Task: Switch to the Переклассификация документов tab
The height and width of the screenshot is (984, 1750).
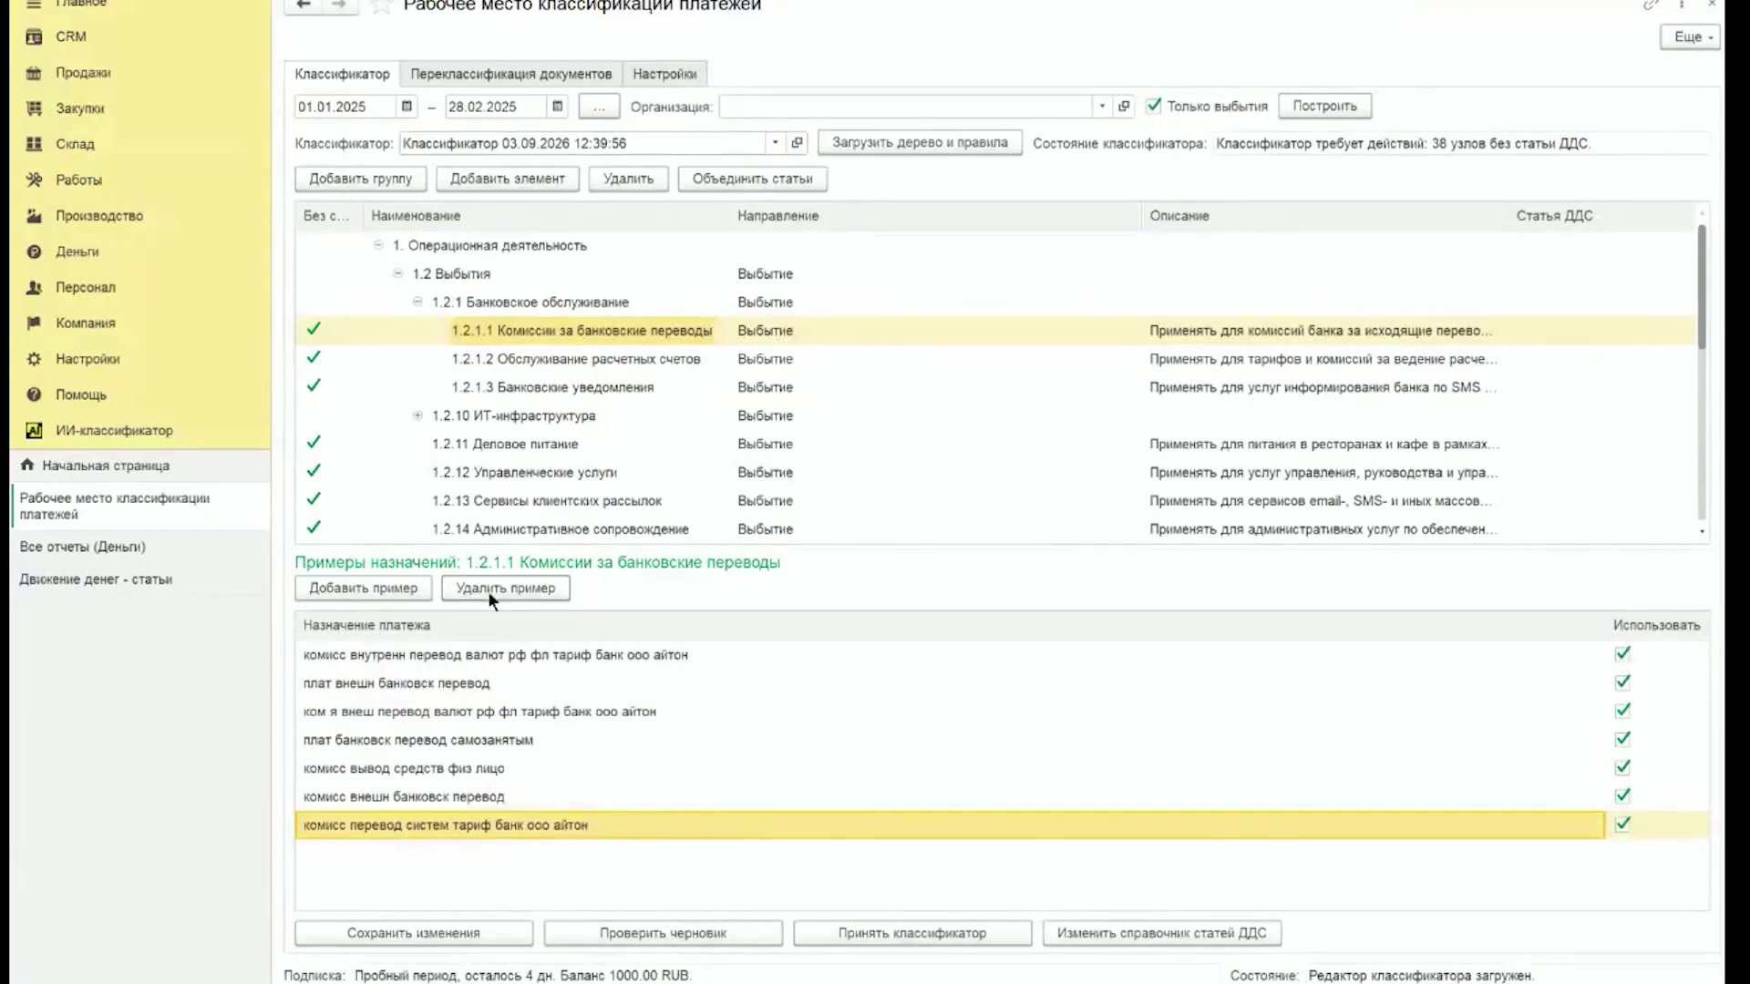Action: click(510, 74)
